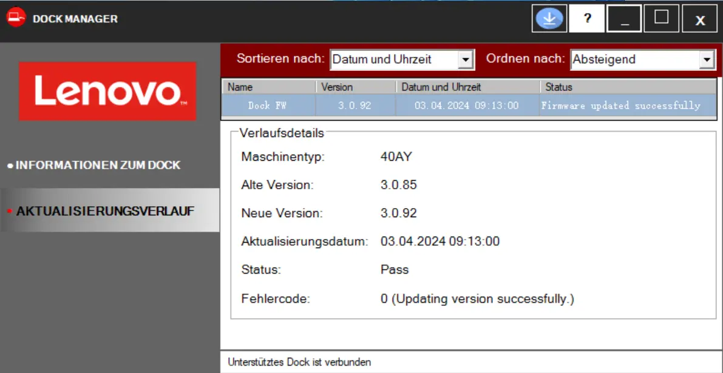This screenshot has width=723, height=373.
Task: Click the blue download update icon
Action: (x=549, y=19)
